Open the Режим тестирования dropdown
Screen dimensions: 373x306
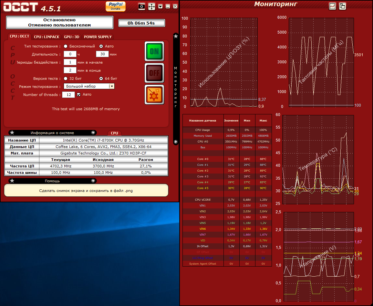tap(89, 86)
